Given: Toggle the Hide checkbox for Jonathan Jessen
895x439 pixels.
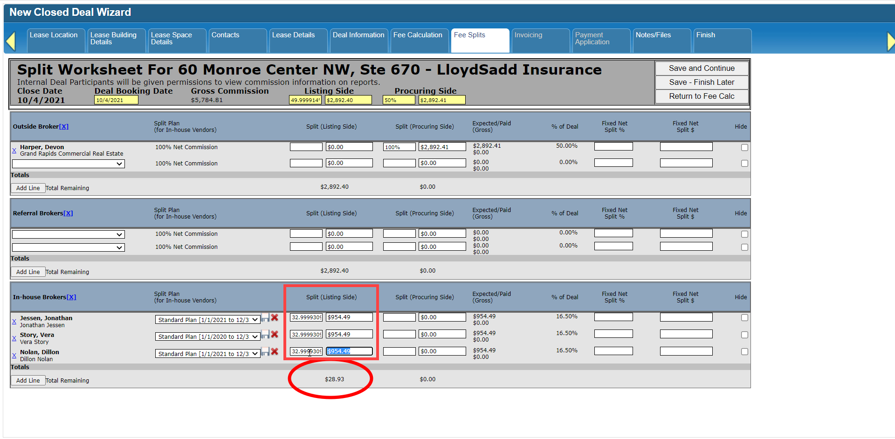Looking at the screenshot, I should coord(744,318).
